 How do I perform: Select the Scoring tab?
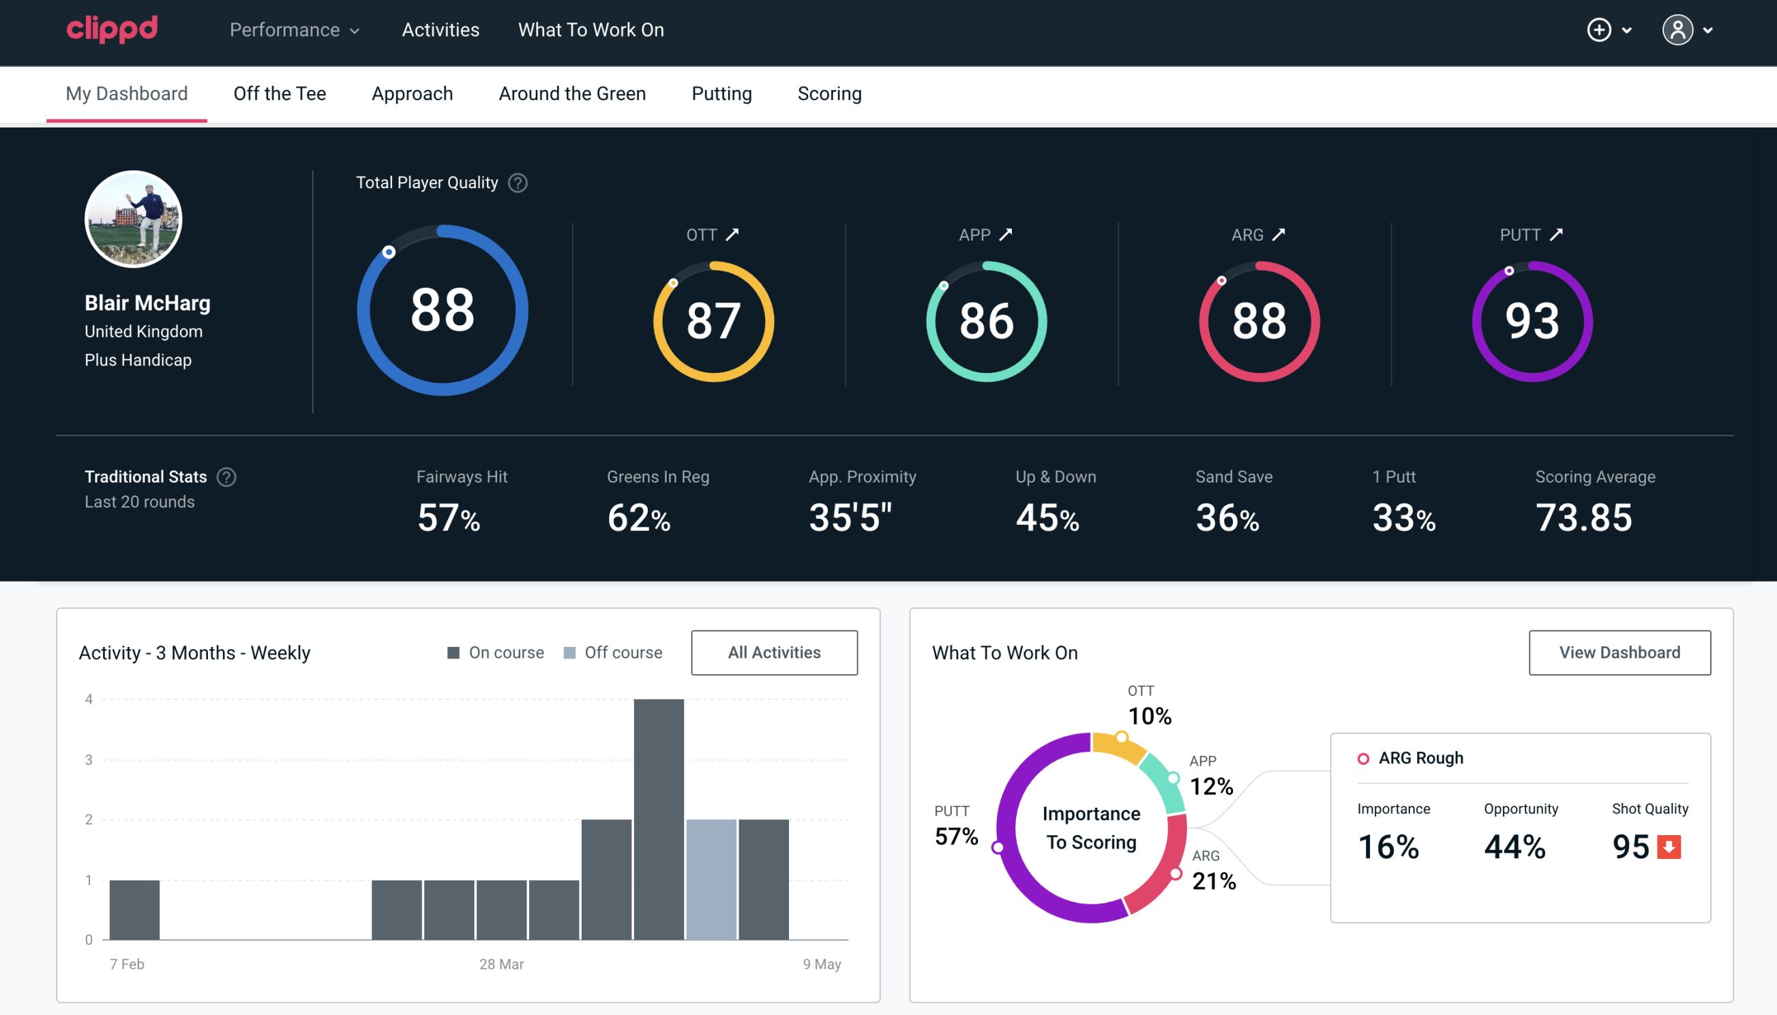[x=830, y=93]
